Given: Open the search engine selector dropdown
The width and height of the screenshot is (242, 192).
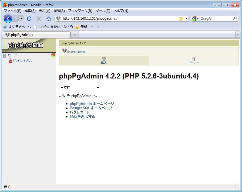Looking at the screenshot, I should point(195,19).
